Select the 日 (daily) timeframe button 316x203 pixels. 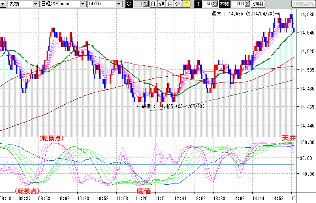[153, 4]
